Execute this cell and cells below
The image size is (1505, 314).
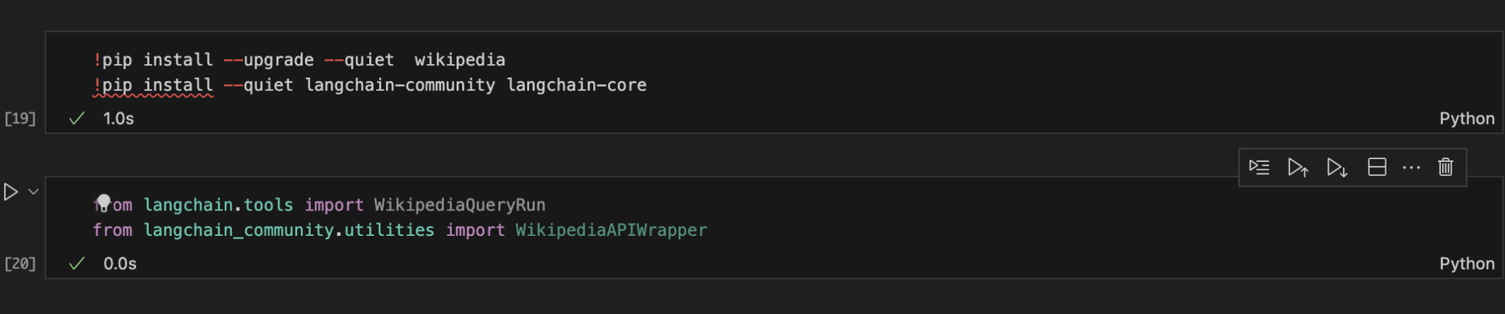(1337, 168)
